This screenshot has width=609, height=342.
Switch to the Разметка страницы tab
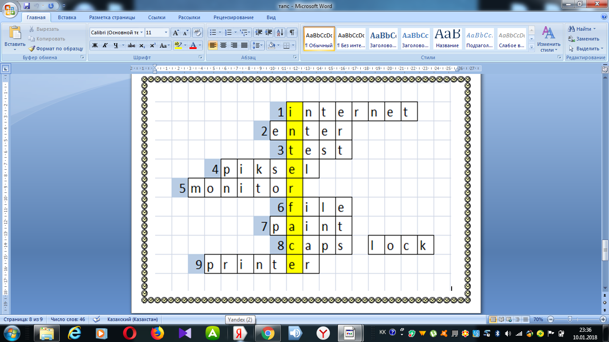(112, 17)
